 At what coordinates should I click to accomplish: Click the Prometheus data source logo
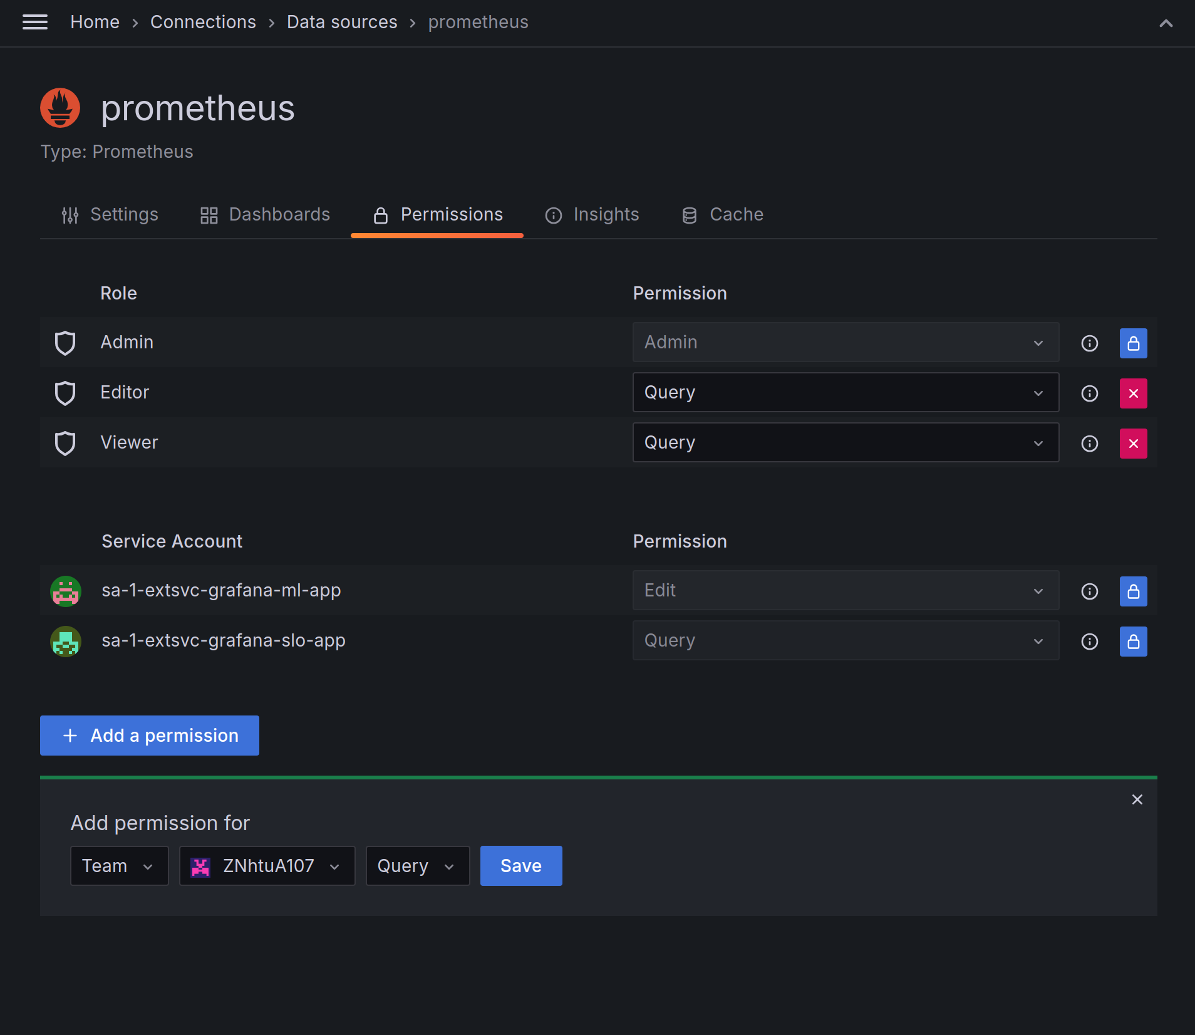click(x=60, y=107)
